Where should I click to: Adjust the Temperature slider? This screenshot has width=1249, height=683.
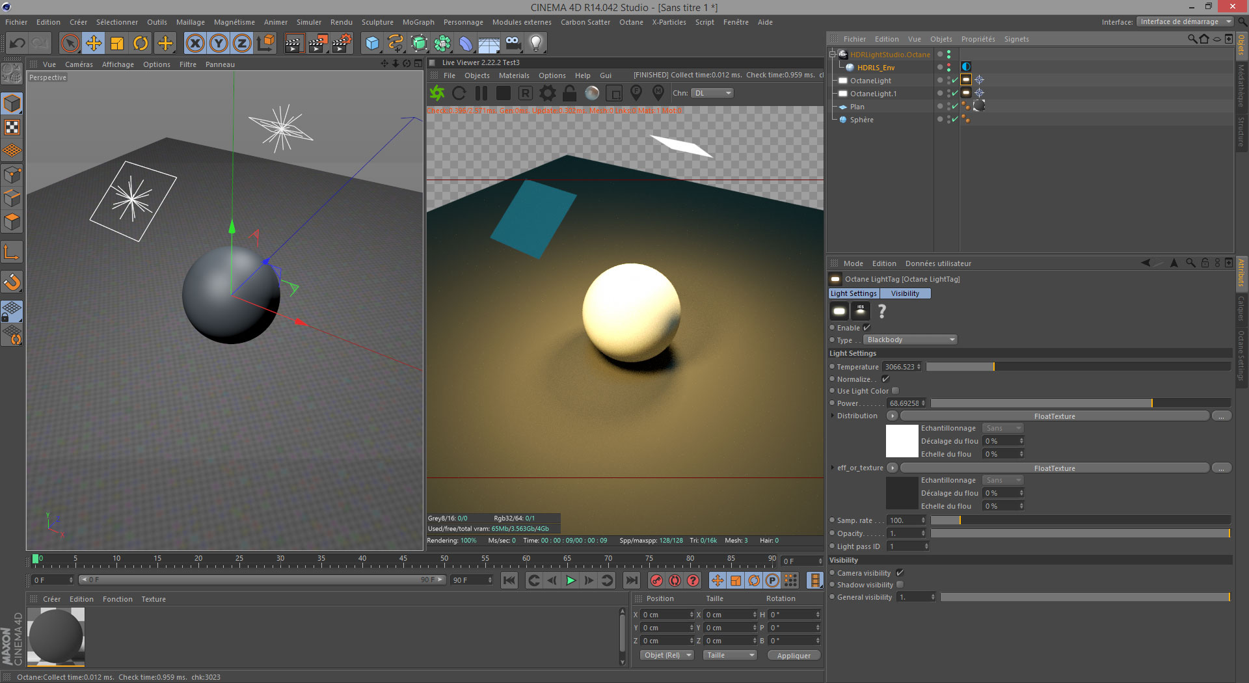tap(1078, 367)
